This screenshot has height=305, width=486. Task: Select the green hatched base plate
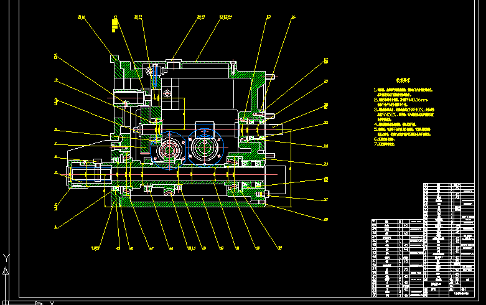coord(187,202)
